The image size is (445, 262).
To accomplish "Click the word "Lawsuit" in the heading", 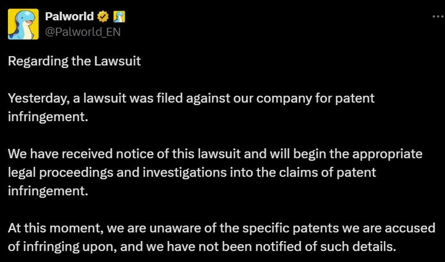I will [x=117, y=61].
